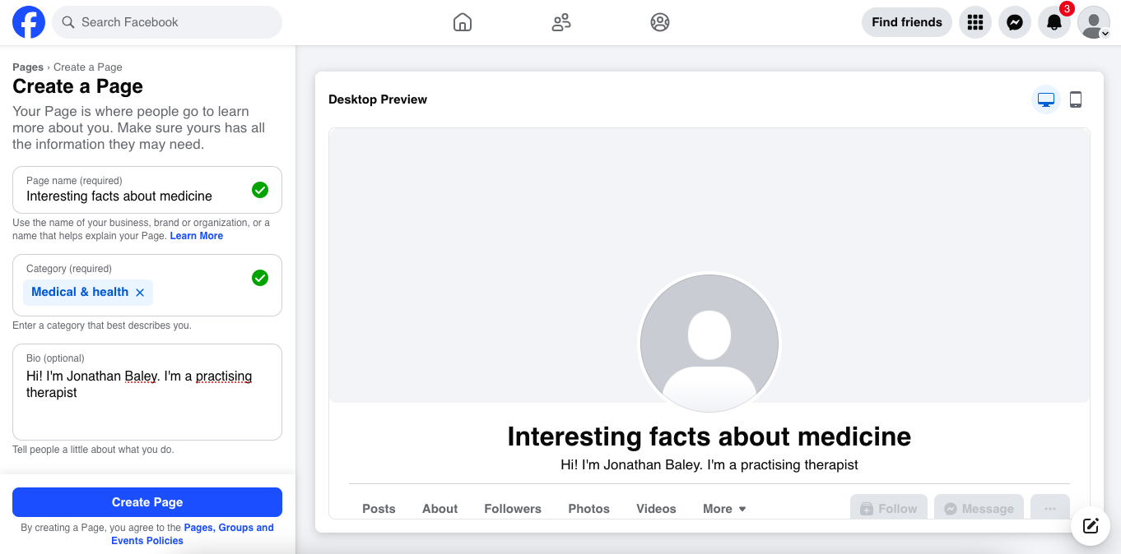The image size is (1121, 554).
Task: Click the Find friends button
Action: tap(907, 22)
